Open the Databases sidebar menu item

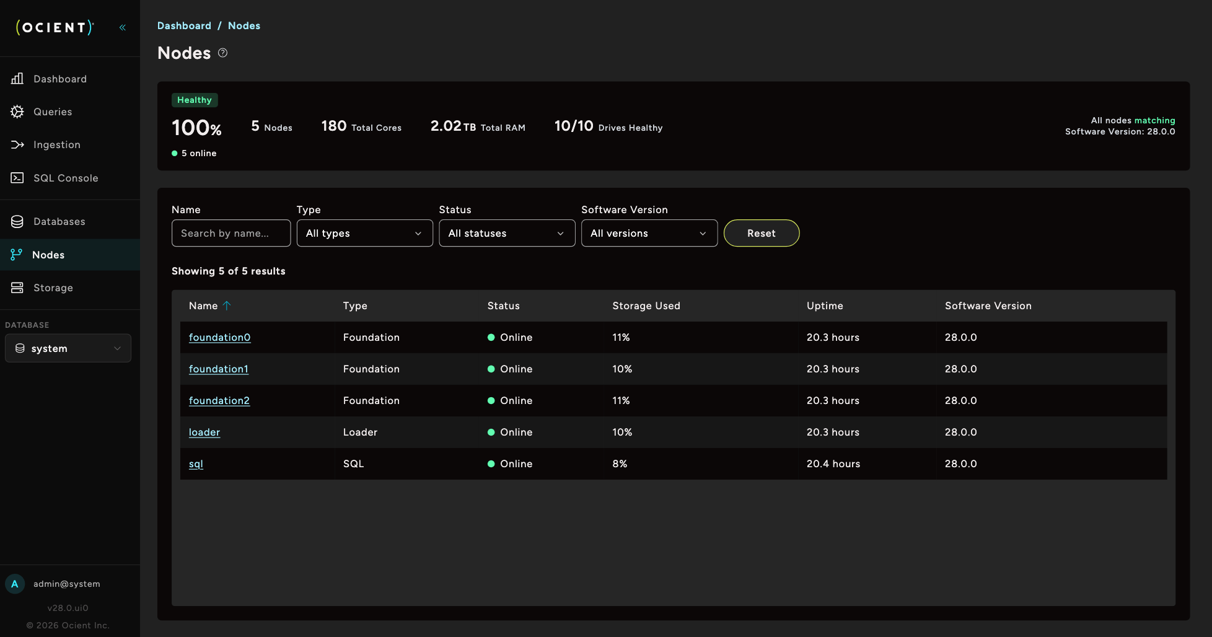pos(70,221)
